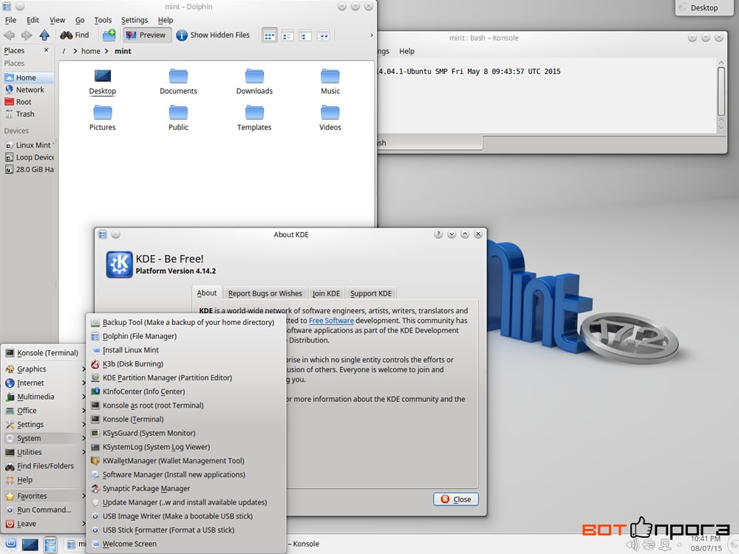Expand the Settings submenu in application menu
The height and width of the screenshot is (554, 739).
[x=44, y=425]
